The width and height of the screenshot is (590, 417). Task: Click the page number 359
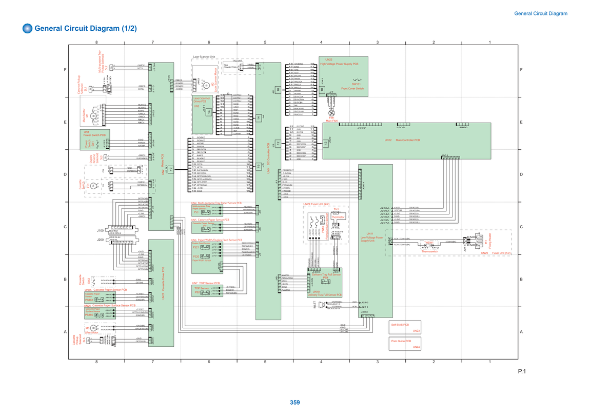pos(294,402)
